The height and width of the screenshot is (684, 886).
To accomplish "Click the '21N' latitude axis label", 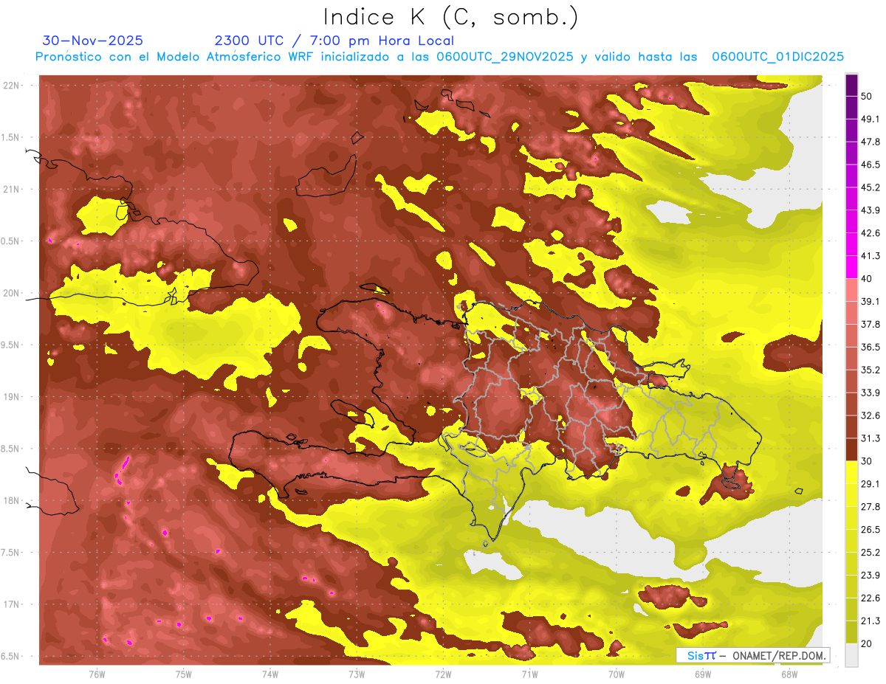I will (x=11, y=190).
